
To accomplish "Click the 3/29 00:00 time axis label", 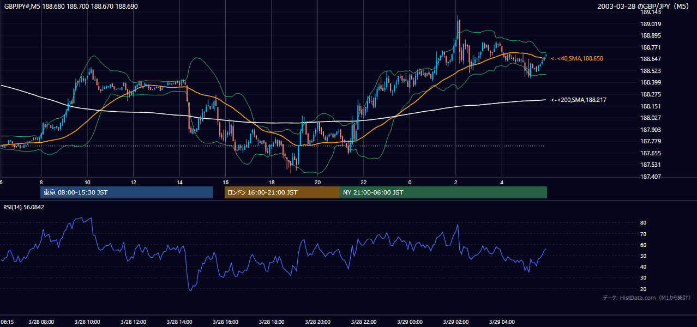I will [410, 322].
